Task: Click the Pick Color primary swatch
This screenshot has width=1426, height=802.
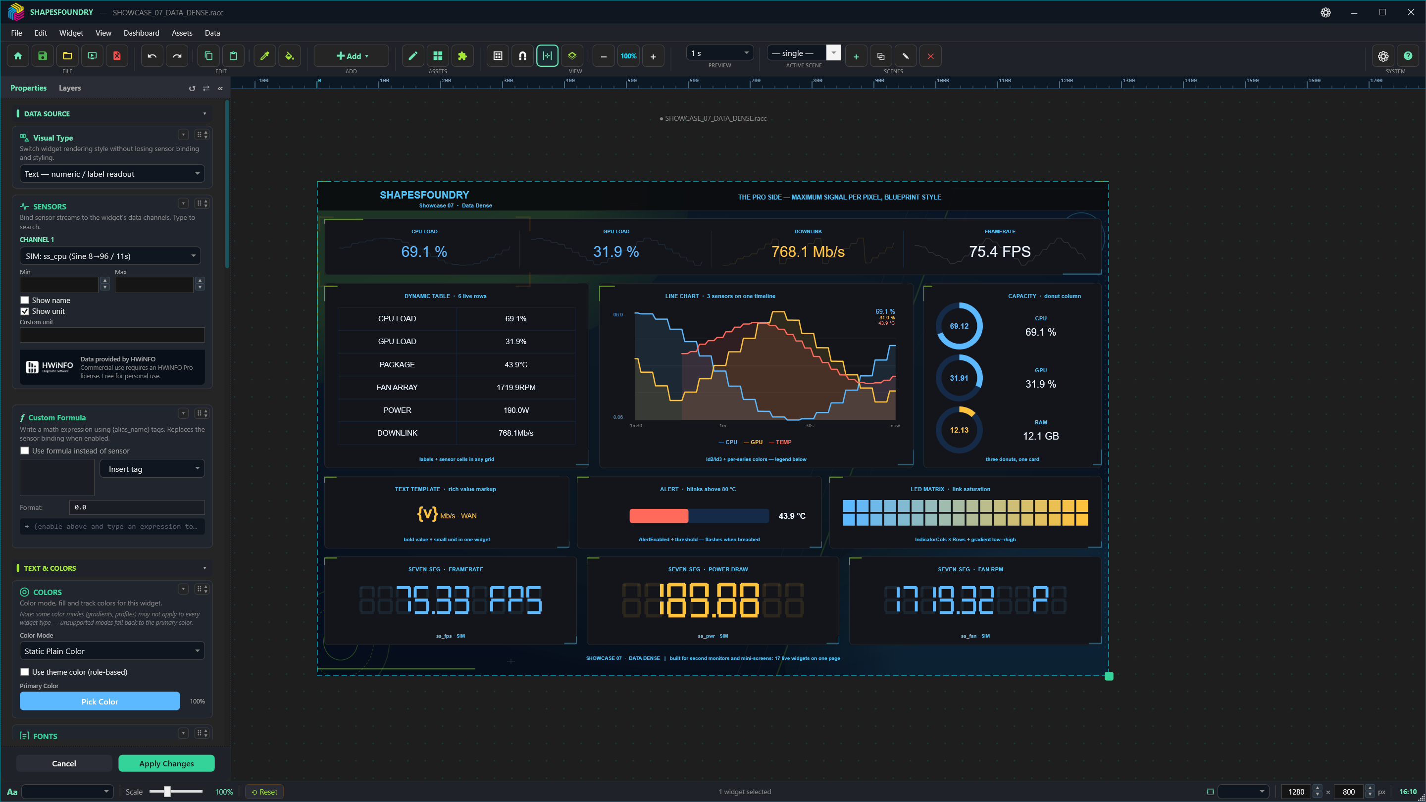Action: point(100,702)
